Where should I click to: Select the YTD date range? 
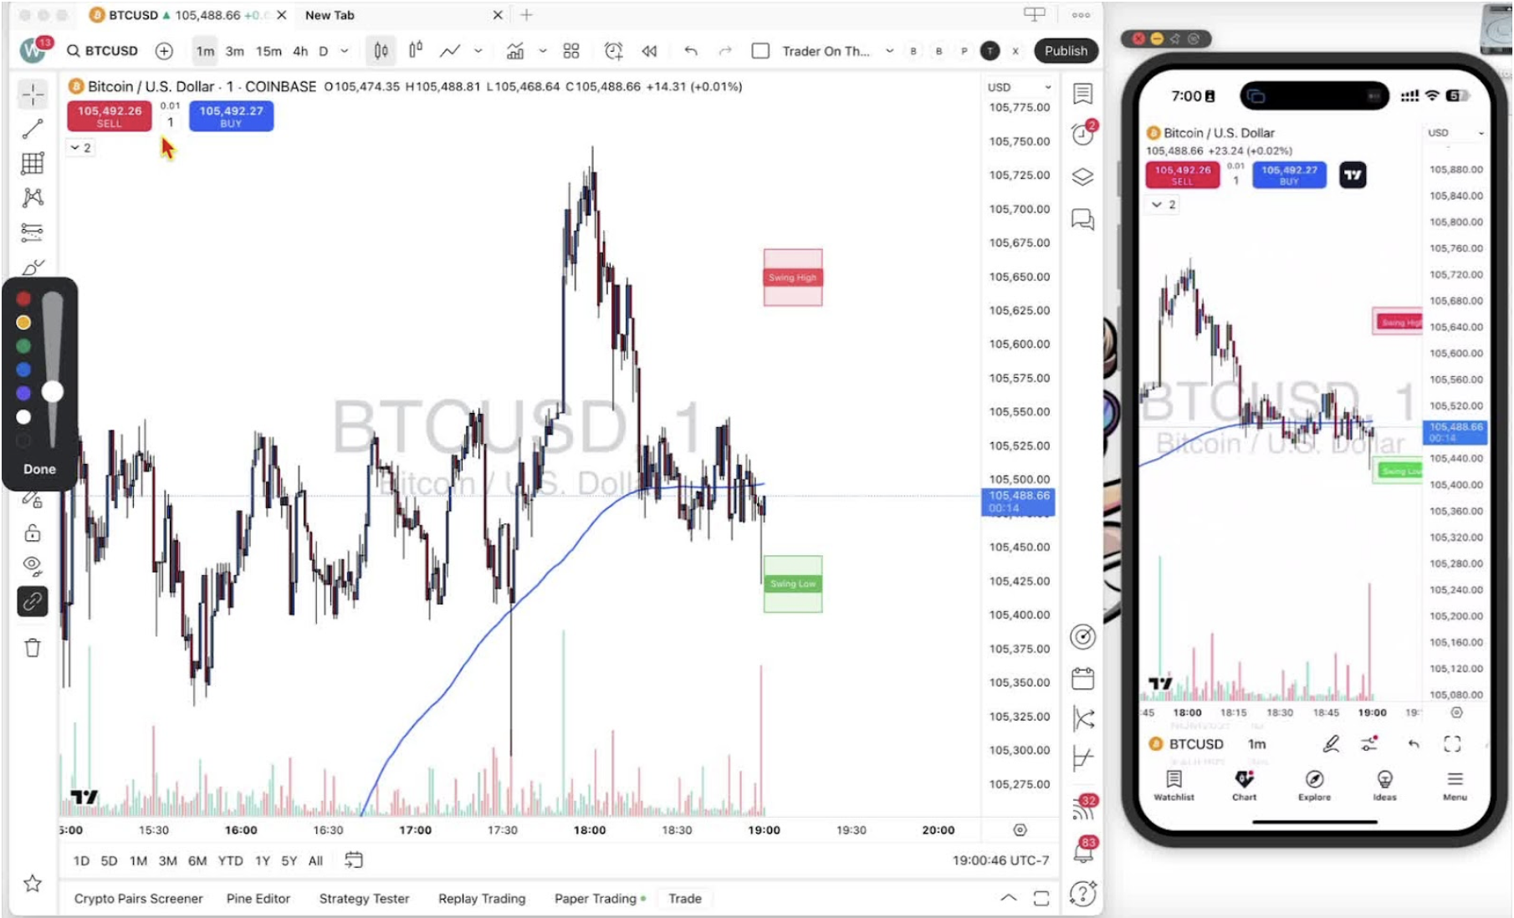click(x=230, y=860)
